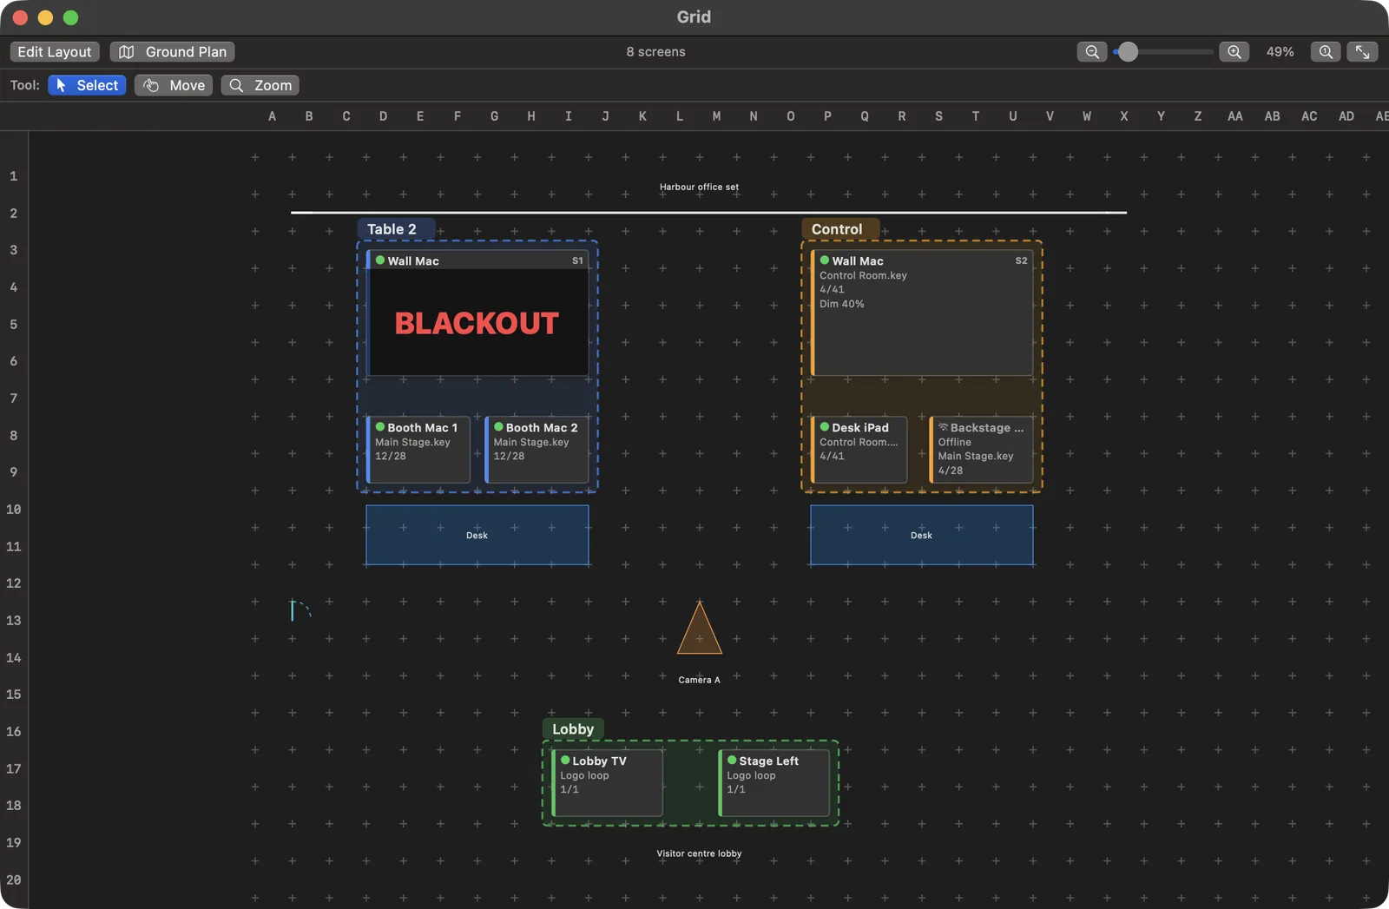Click the 'Visitor centre lobby' label
This screenshot has width=1389, height=909.
coord(699,853)
